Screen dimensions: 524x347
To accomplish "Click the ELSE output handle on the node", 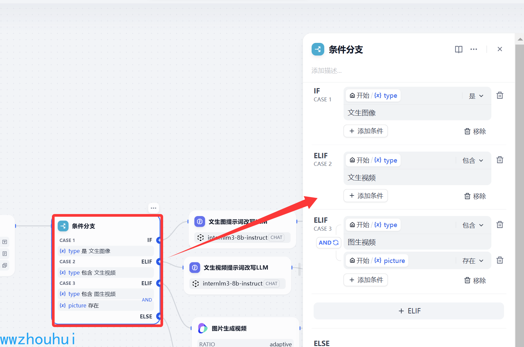I will (x=159, y=316).
